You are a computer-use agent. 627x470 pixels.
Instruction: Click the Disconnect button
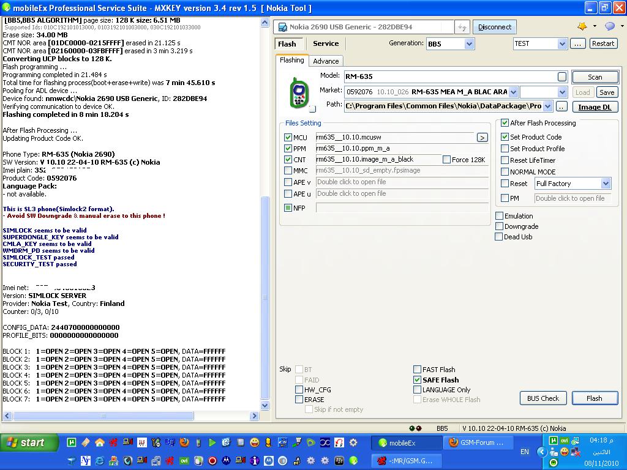pos(495,27)
